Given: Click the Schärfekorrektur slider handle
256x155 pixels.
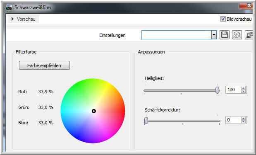Looking at the screenshot, I should [x=146, y=121].
